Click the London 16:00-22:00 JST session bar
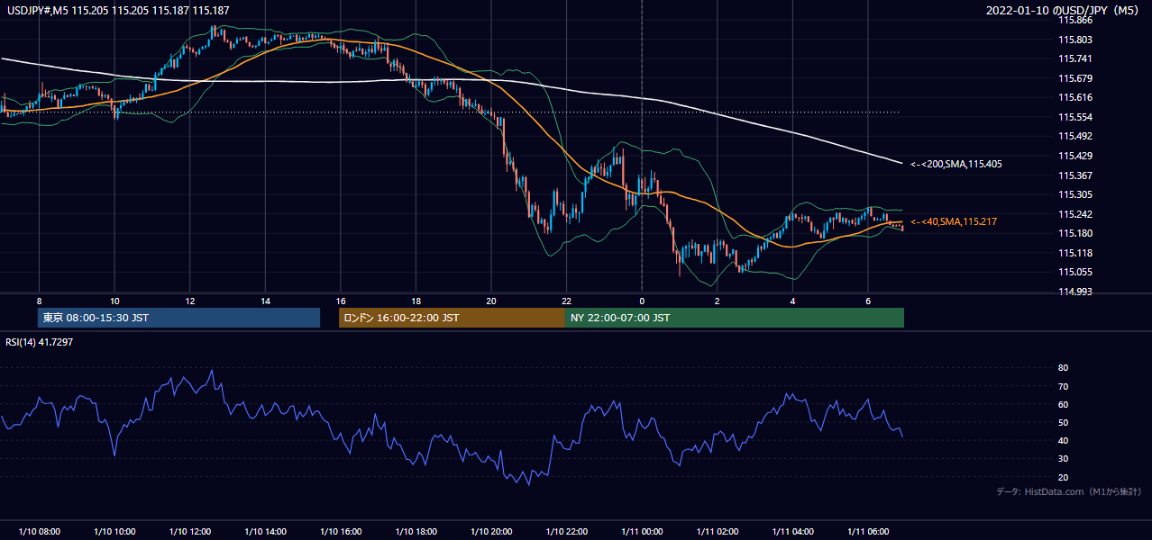1152x540 pixels. coord(452,318)
